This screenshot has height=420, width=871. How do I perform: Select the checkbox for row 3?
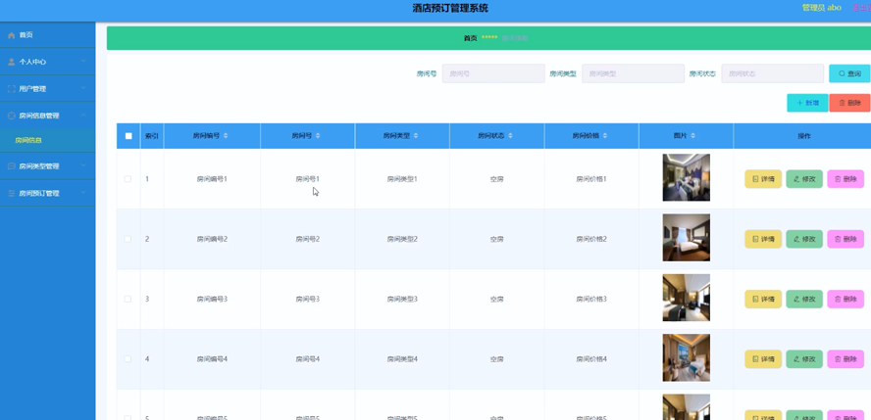click(x=128, y=300)
